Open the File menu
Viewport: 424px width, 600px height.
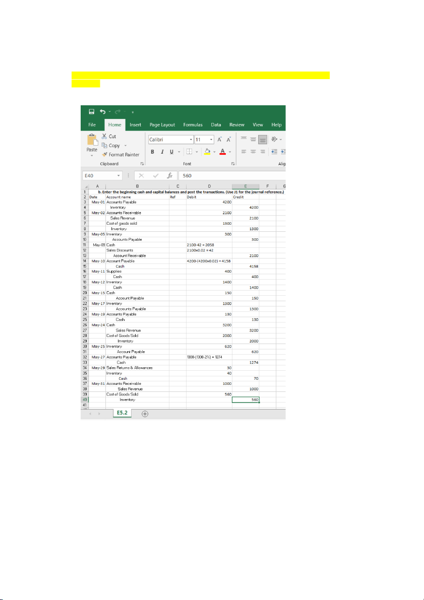pyautogui.click(x=92, y=125)
